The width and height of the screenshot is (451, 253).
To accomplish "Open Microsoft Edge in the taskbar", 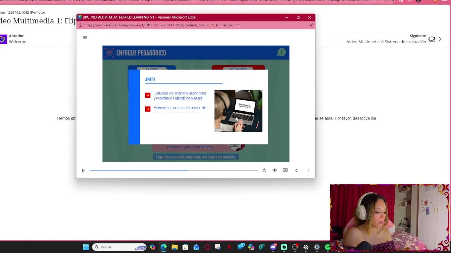I will 163,247.
